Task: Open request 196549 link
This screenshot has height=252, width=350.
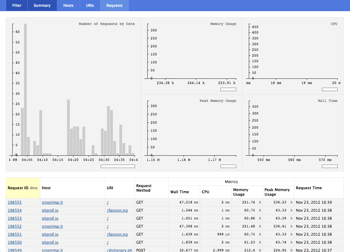Action: point(15,250)
